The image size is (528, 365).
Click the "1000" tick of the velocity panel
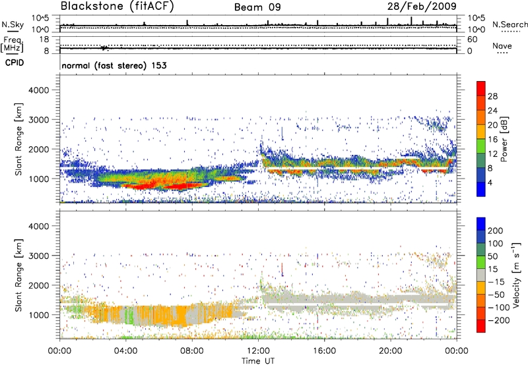(x=38, y=315)
